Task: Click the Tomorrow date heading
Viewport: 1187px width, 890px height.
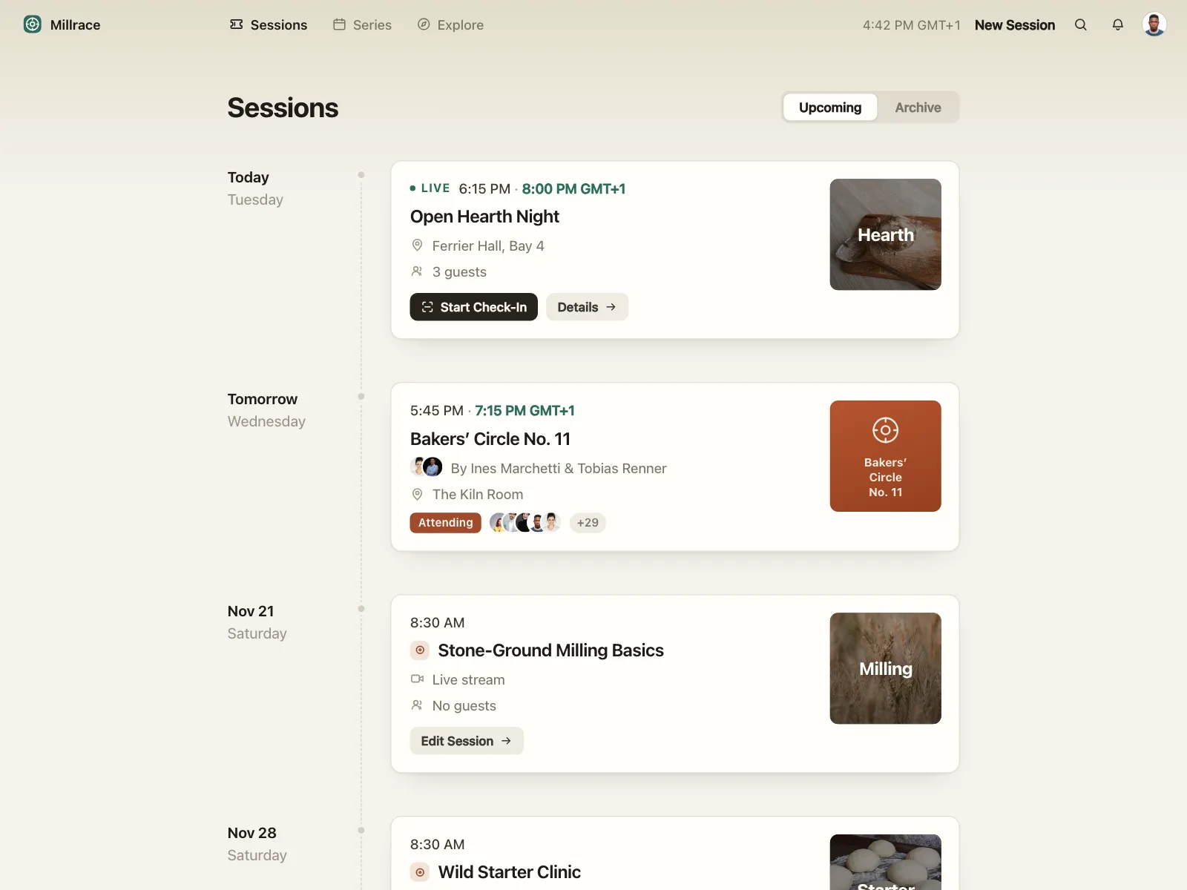Action: (x=263, y=399)
